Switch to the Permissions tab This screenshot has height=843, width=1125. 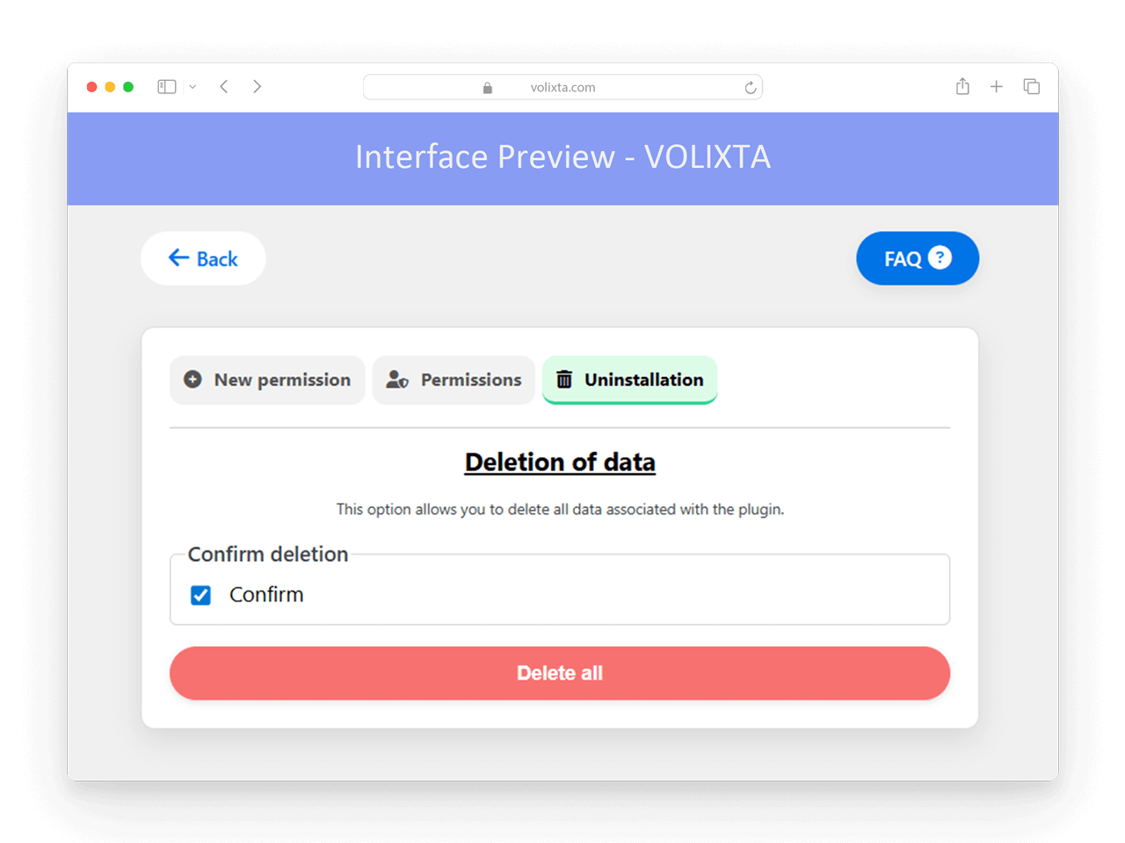pos(454,380)
